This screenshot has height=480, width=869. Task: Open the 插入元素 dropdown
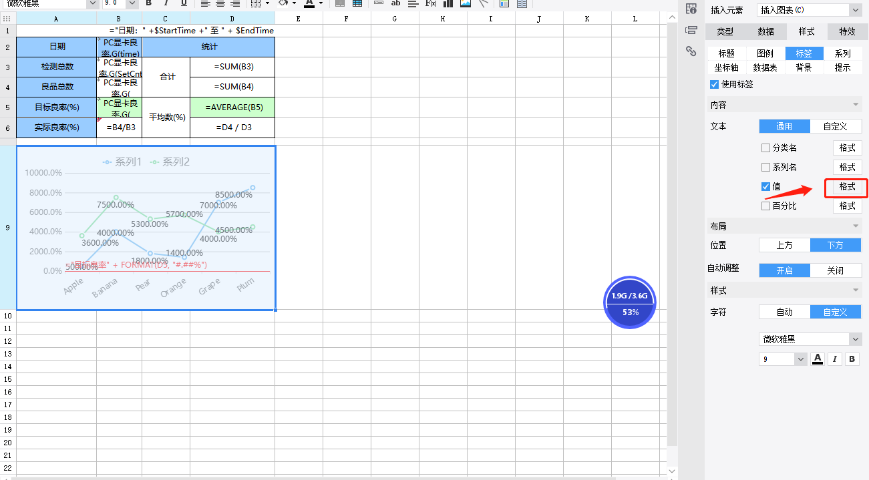click(x=810, y=10)
